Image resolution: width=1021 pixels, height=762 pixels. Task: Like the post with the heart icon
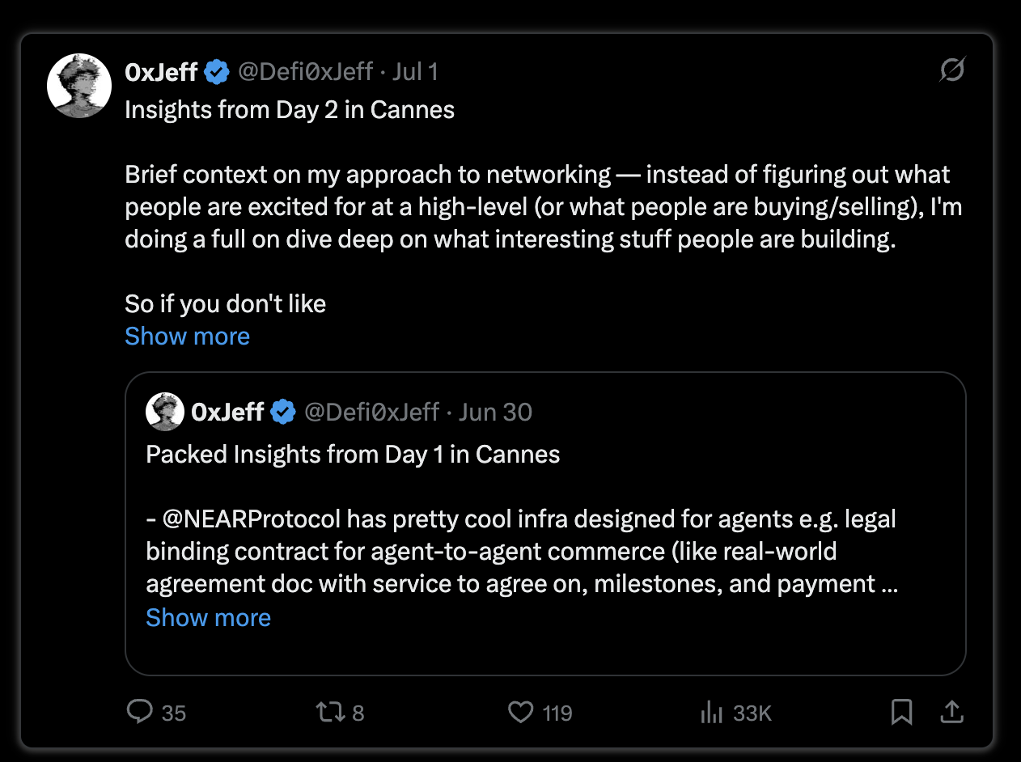[x=520, y=712]
